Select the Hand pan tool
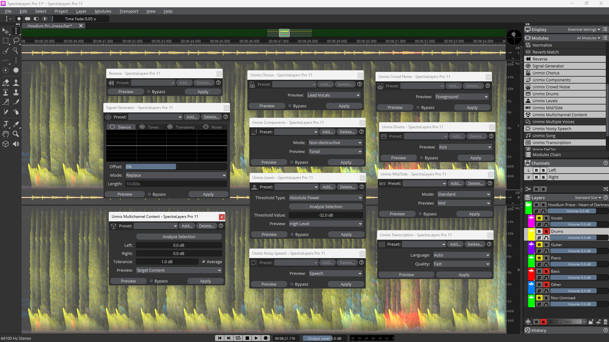The height and width of the screenshot is (342, 609). [x=6, y=134]
